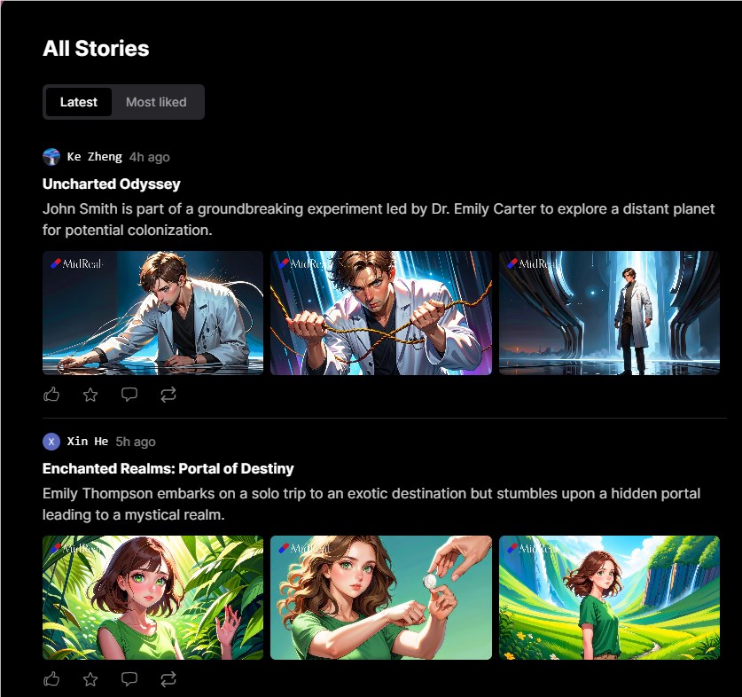Like the Uncharted Odyssey story

click(51, 395)
